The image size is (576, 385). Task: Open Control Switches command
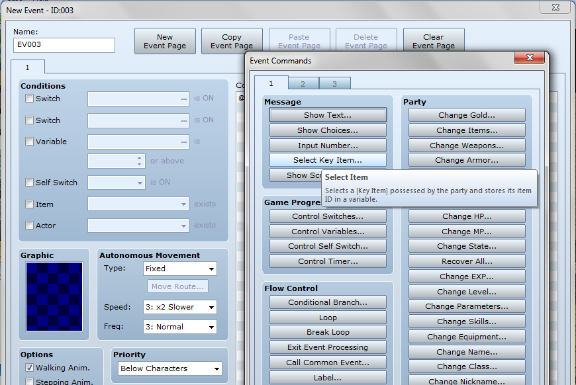point(327,216)
